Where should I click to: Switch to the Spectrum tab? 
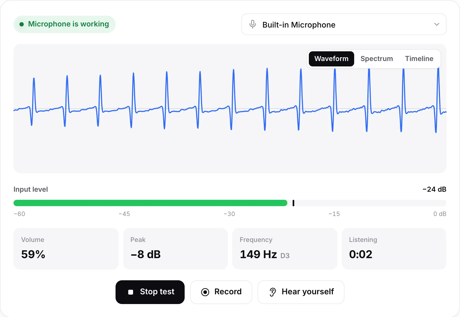click(x=377, y=59)
